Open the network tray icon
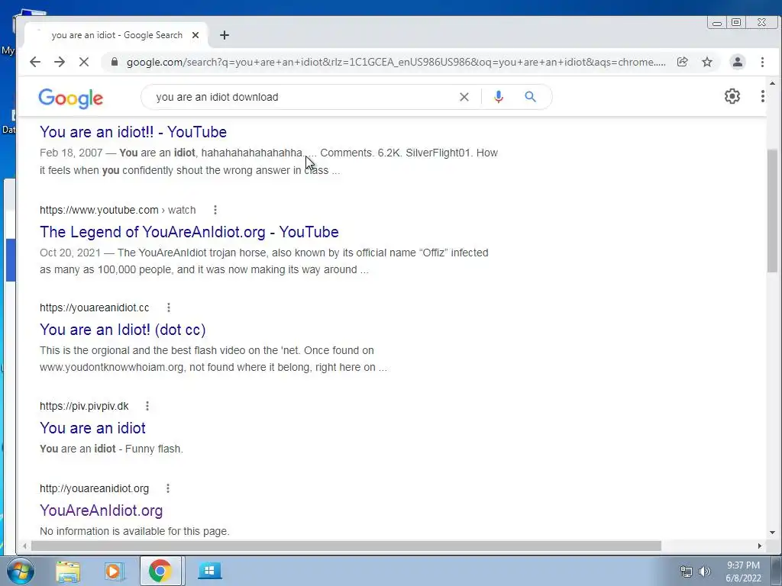The image size is (782, 586). pyautogui.click(x=687, y=572)
